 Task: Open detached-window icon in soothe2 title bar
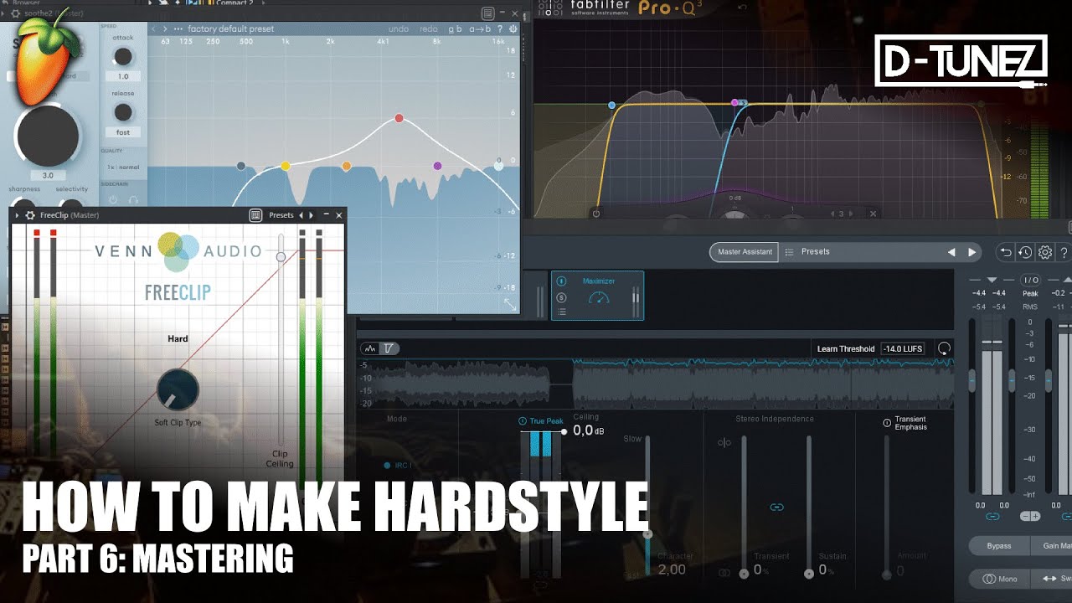point(487,13)
